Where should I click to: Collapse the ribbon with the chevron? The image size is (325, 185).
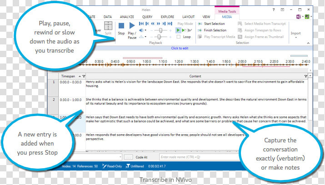(x=309, y=43)
